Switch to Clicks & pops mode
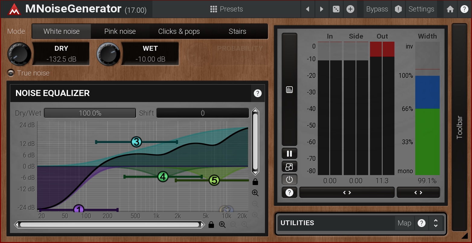472x243 pixels. pyautogui.click(x=179, y=31)
